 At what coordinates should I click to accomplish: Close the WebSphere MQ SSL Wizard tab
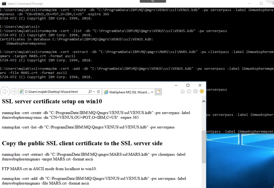pyautogui.click(x=152, y=92)
